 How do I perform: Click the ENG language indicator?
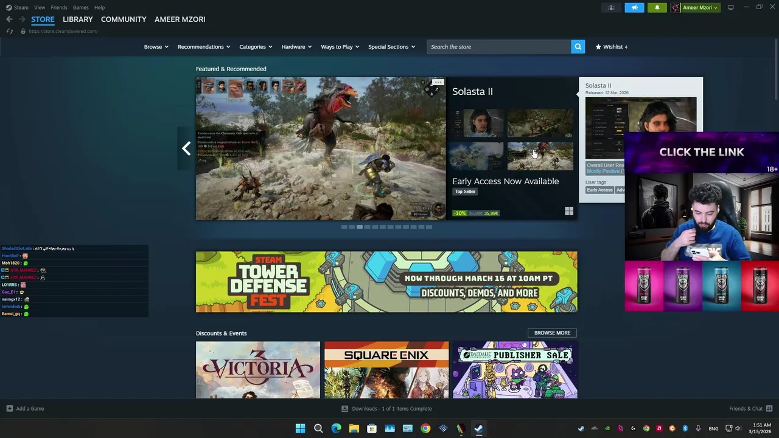click(x=713, y=428)
